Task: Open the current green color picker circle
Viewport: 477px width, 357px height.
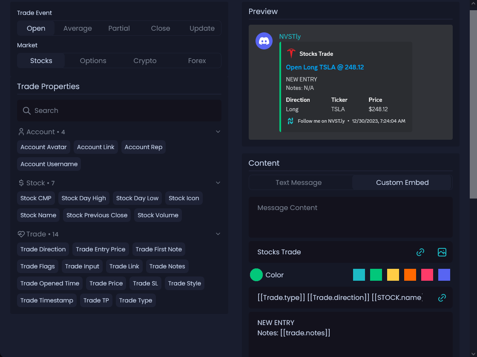Action: pos(256,275)
